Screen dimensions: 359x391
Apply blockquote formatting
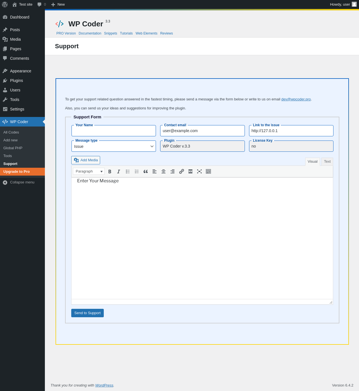coord(146,171)
